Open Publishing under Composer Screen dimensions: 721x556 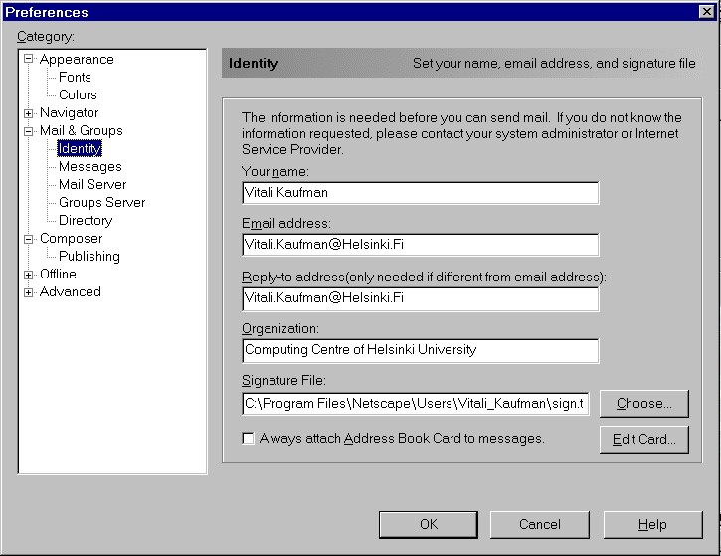(x=89, y=257)
